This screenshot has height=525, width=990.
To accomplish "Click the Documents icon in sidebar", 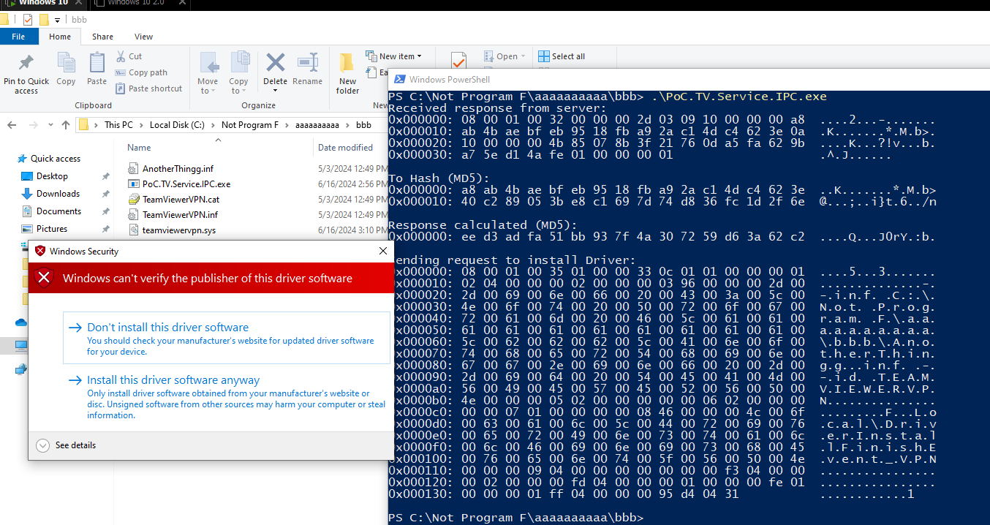I will tap(27, 211).
